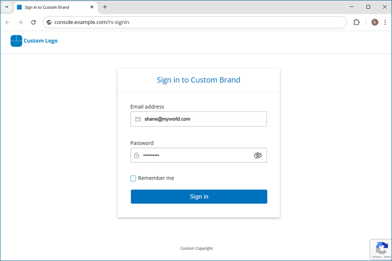Reload the page with refresh icon
392x261 pixels.
click(x=34, y=22)
